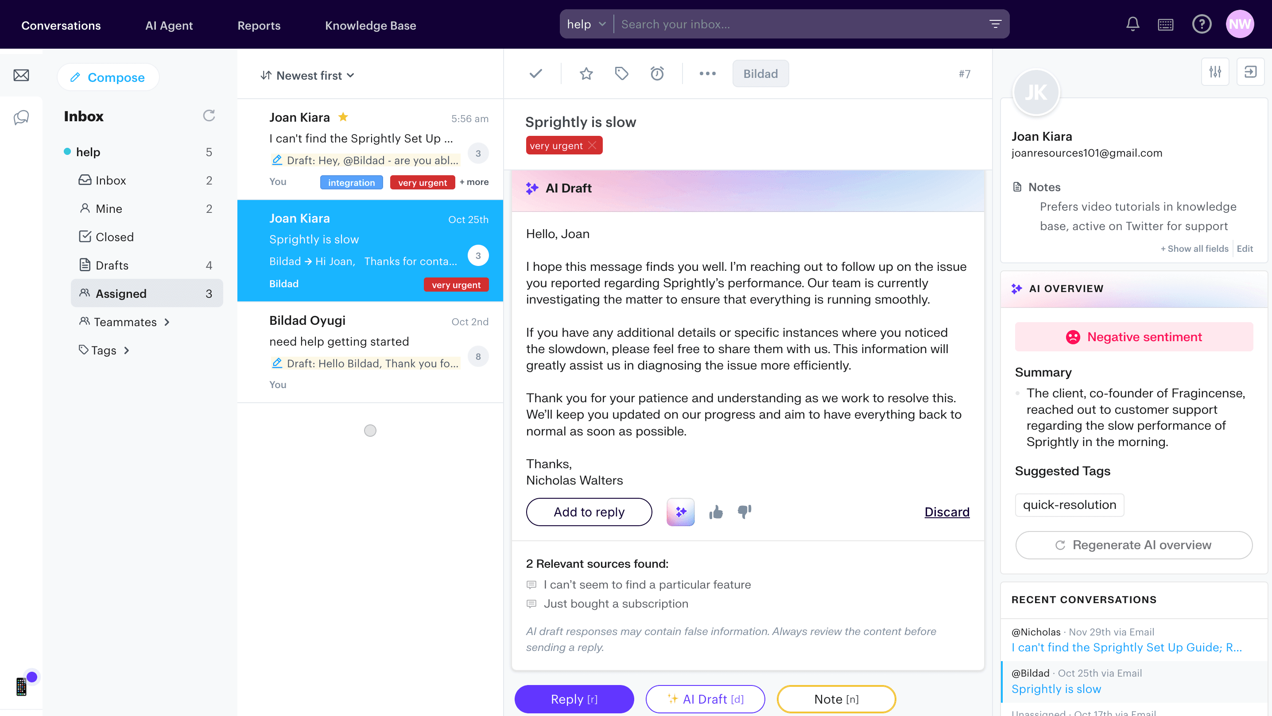Open the tag icon in conversation toolbar
Image resolution: width=1272 pixels, height=716 pixels.
[621, 73]
